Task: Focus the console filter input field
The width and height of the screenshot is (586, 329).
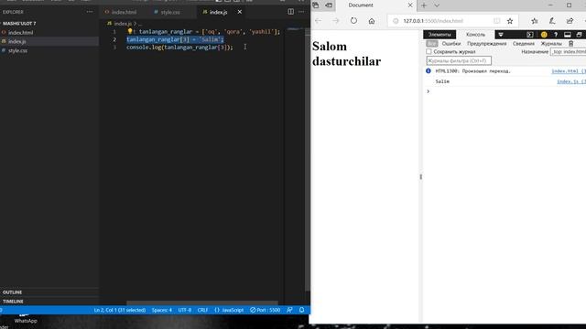Action: 459,60
